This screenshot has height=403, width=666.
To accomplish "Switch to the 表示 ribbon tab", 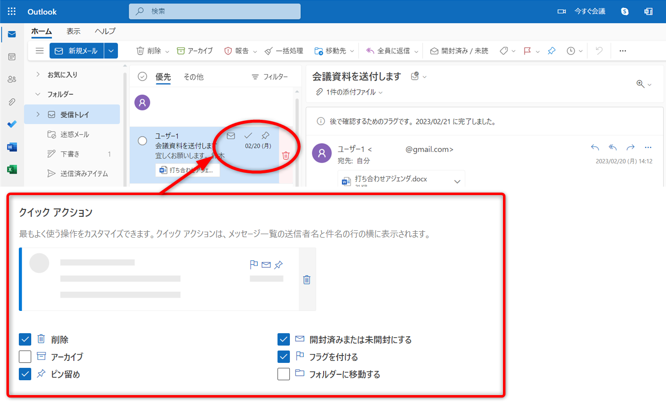I will point(73,31).
